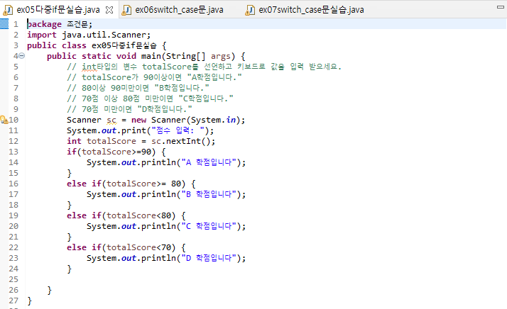The height and width of the screenshot is (309, 507).
Task: Click the comment on line 5 about totalScore
Action: [204, 67]
